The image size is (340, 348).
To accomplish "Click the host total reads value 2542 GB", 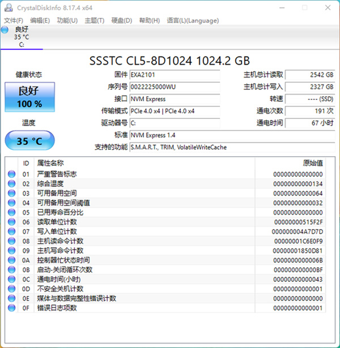I will [x=310, y=75].
